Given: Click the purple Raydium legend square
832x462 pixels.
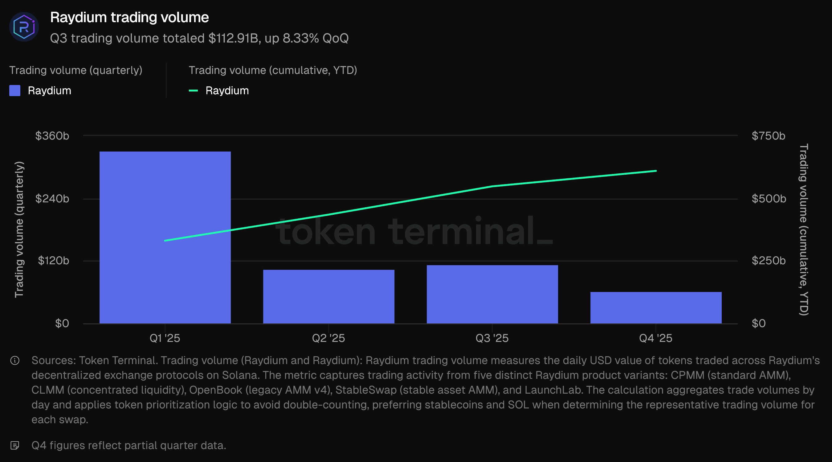Looking at the screenshot, I should coord(15,91).
